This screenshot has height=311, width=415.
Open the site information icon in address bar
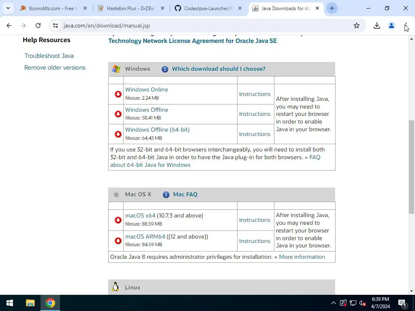(x=55, y=26)
